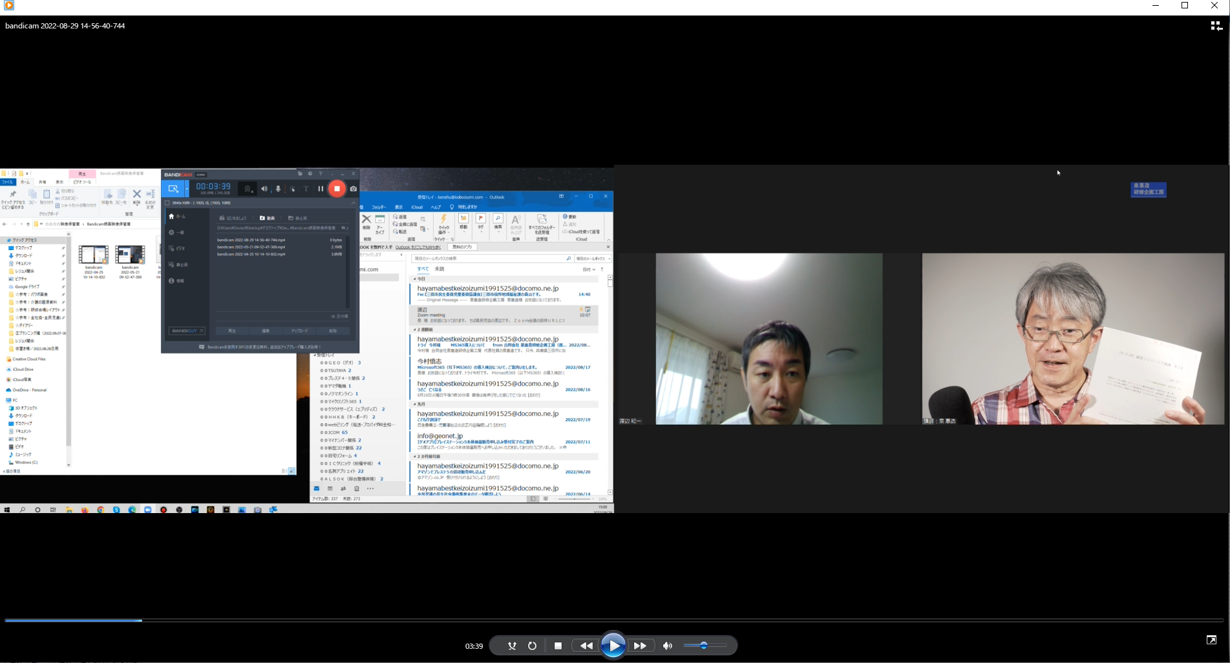This screenshot has height=663, width=1230.
Task: Open the ファイル menu in Explorer
Action: pos(7,182)
